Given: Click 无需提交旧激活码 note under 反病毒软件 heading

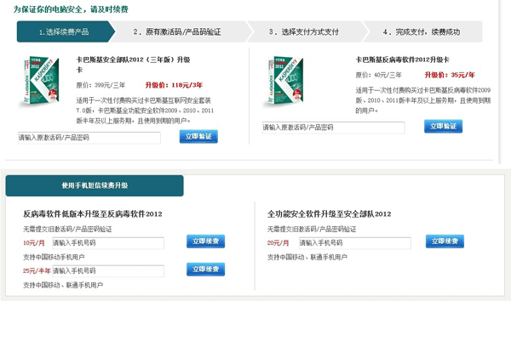Looking at the screenshot, I should pyautogui.click(x=67, y=230).
